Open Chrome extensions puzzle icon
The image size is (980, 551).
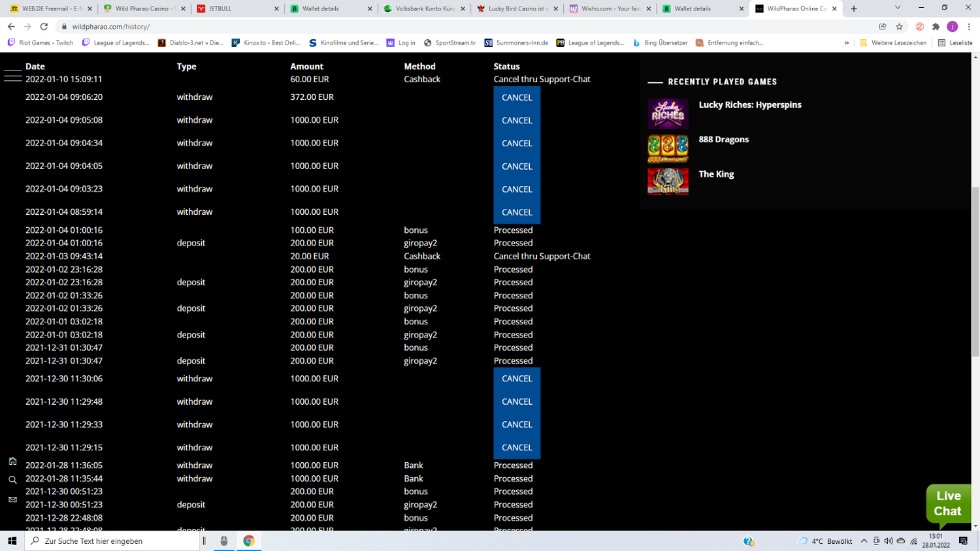[936, 27]
